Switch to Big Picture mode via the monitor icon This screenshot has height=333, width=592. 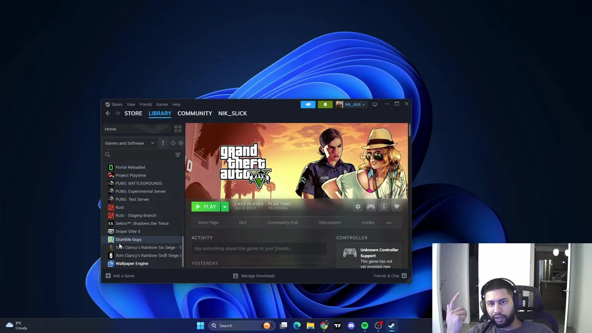(375, 104)
